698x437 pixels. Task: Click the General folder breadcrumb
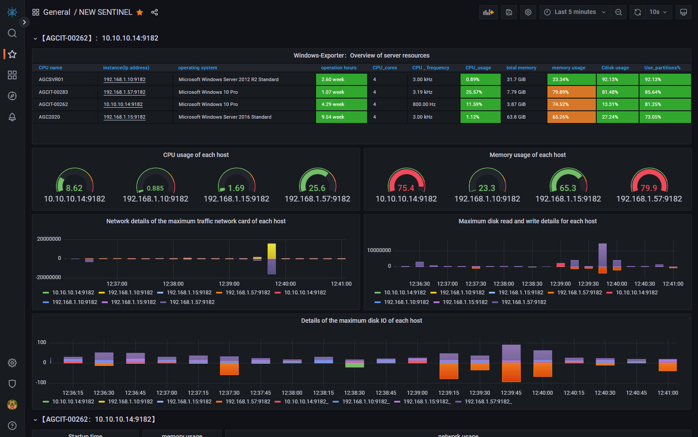(57, 12)
